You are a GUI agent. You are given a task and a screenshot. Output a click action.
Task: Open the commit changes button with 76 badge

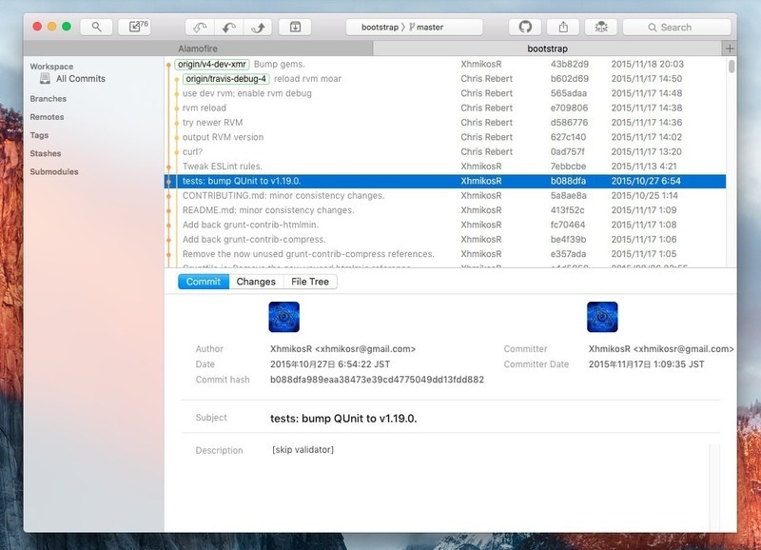(134, 27)
